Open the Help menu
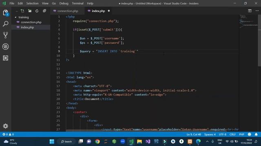This screenshot has height=146, width=261. 90,3
